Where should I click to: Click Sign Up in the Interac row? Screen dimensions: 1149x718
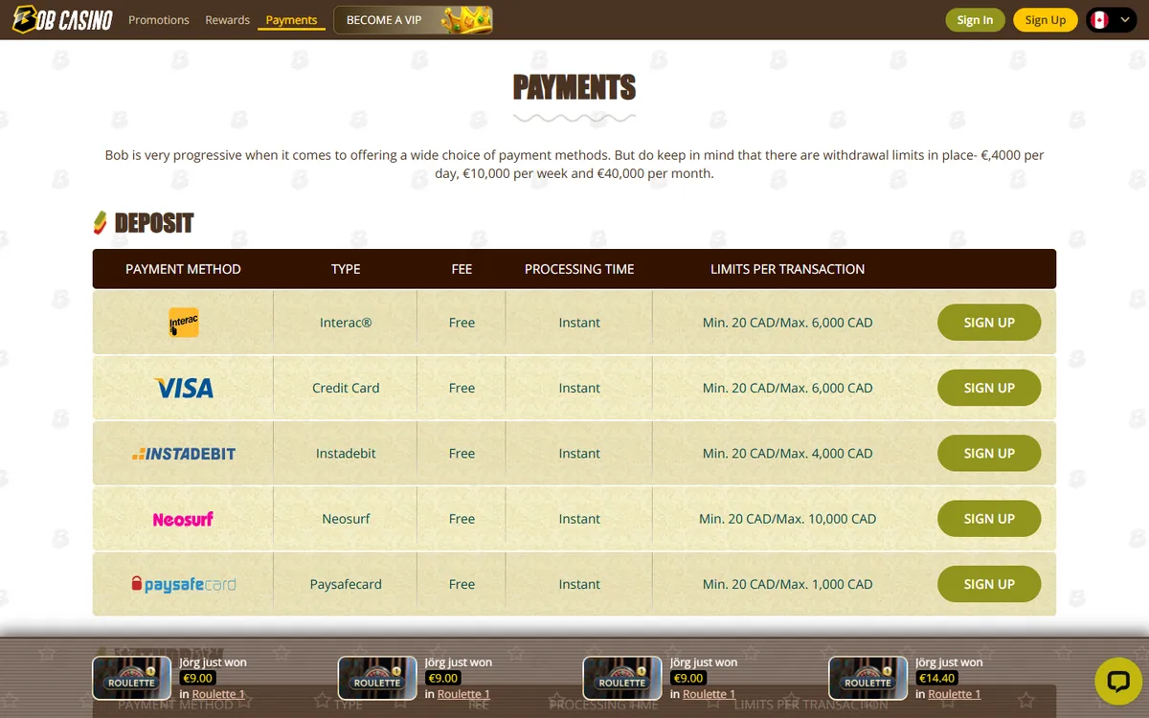[989, 323]
